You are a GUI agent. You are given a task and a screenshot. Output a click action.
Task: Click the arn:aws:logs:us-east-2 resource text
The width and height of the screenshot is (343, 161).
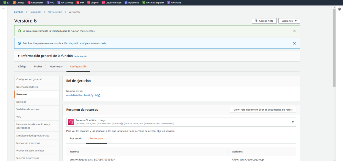tap(92, 160)
